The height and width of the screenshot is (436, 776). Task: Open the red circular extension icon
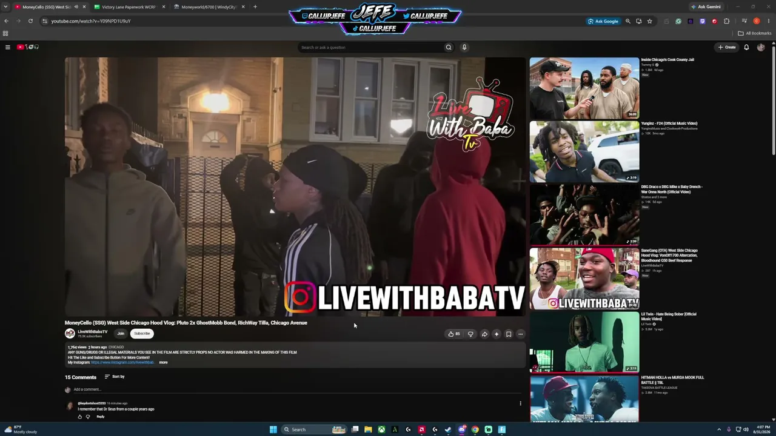point(714,21)
